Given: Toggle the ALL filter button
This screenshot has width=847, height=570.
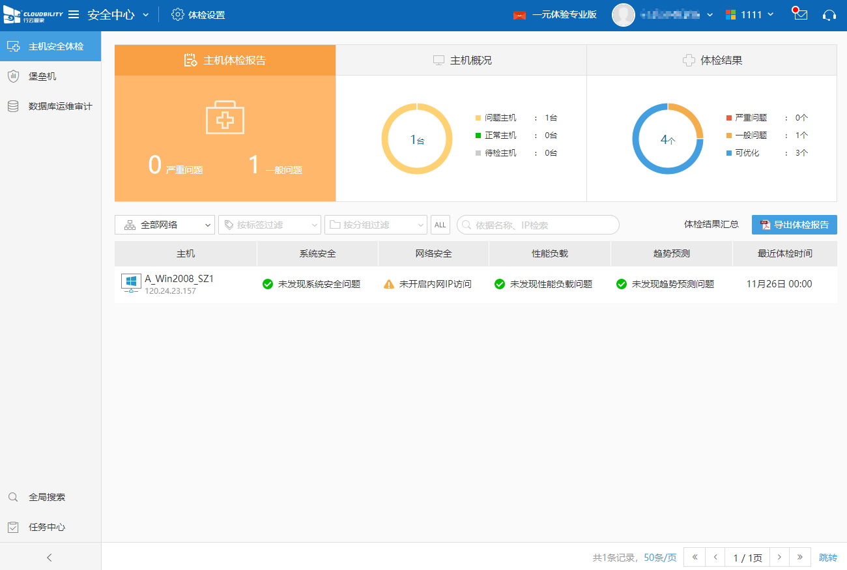Looking at the screenshot, I should click(x=440, y=225).
